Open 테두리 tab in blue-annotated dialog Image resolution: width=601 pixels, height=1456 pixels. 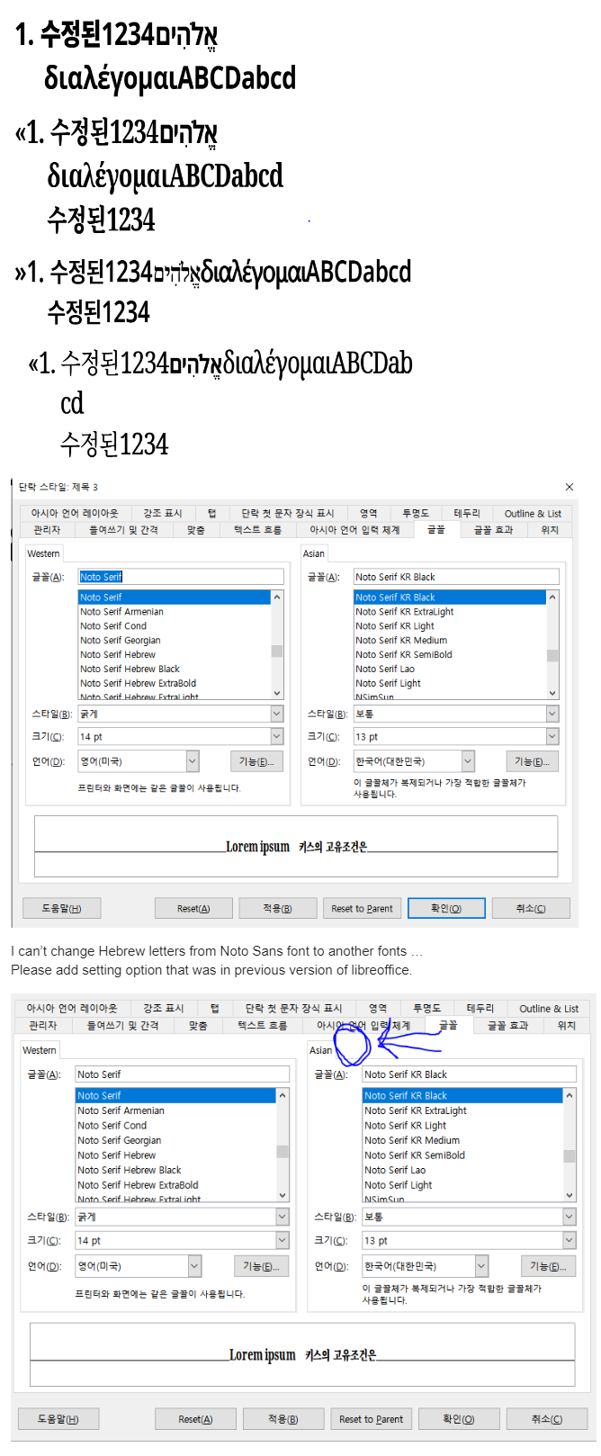click(x=480, y=1009)
